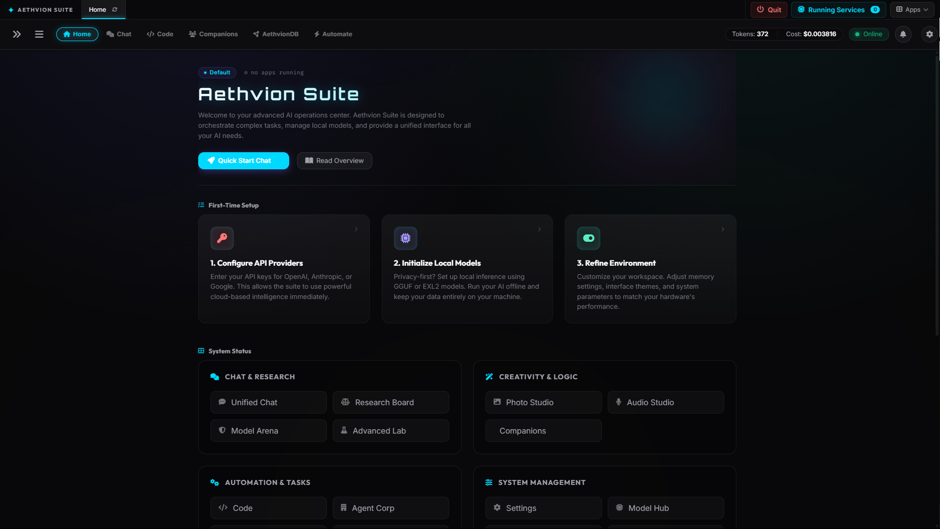Click the Photo Studio image icon

[x=497, y=402]
